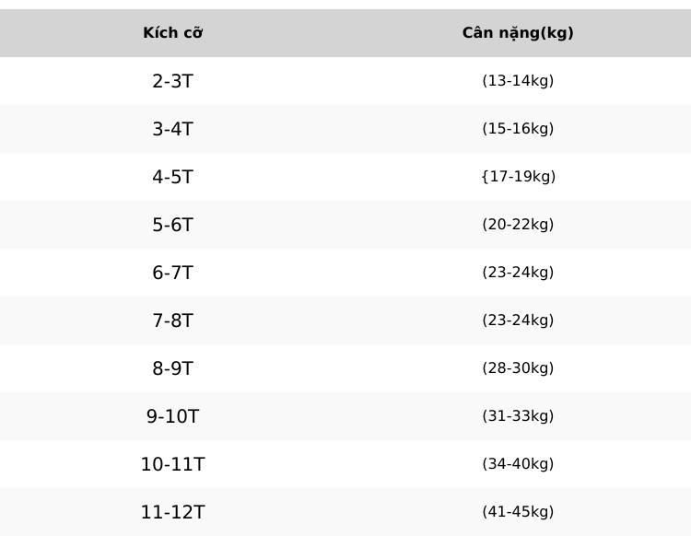Image resolution: width=691 pixels, height=536 pixels.
Task: Click the (41-45kg) weight cell
Action: pos(518,511)
